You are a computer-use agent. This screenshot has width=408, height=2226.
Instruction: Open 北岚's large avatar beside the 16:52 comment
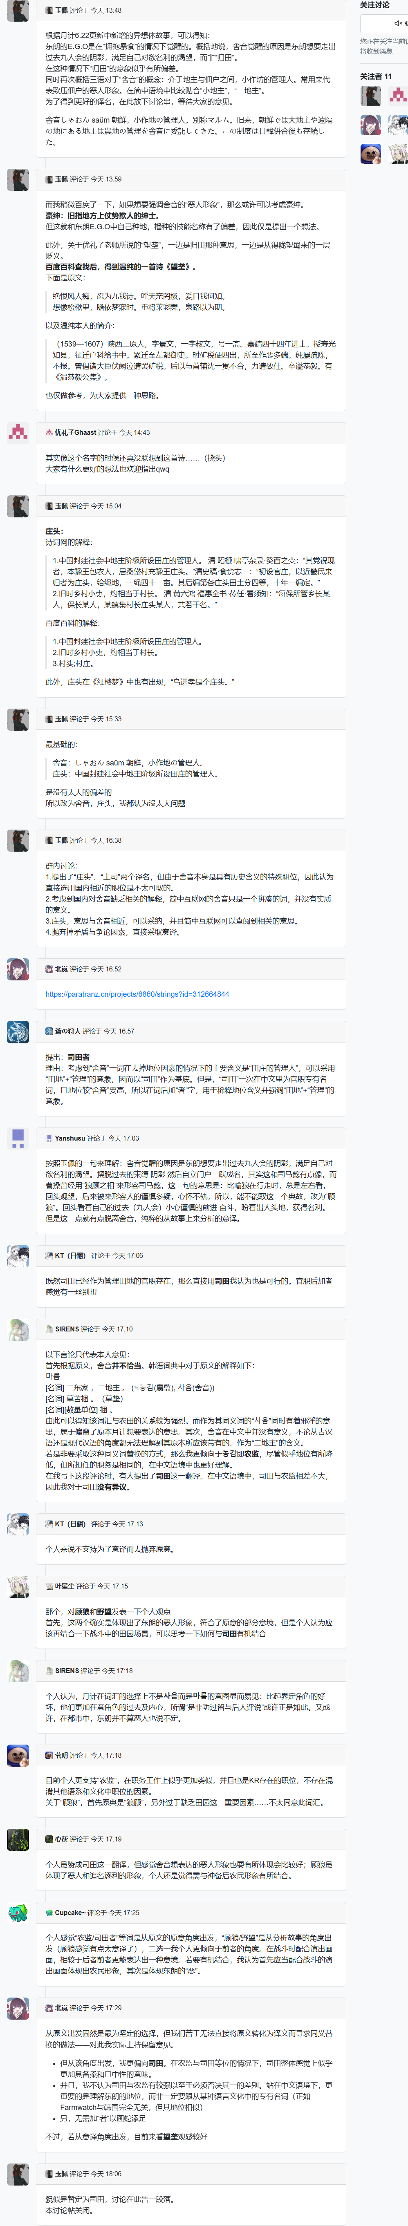pyautogui.click(x=18, y=969)
